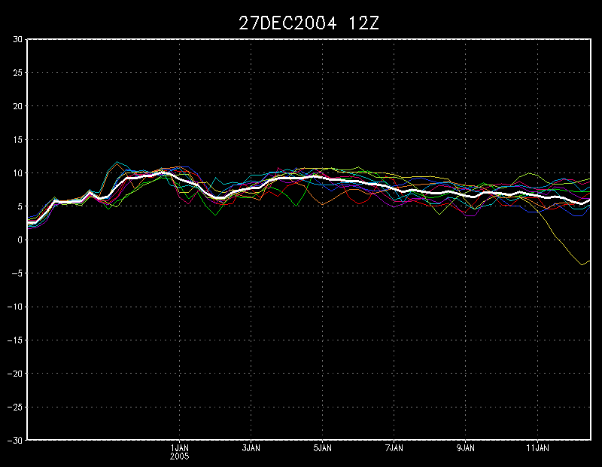
Task: Click the 0 label on y-axis
Action: coord(20,240)
